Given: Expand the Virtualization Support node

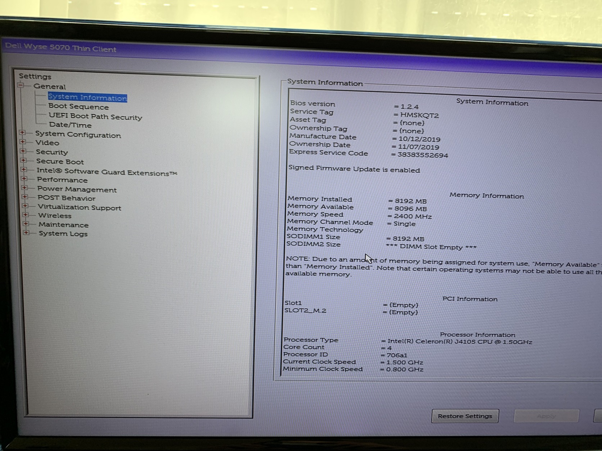Looking at the screenshot, I should click(x=25, y=206).
